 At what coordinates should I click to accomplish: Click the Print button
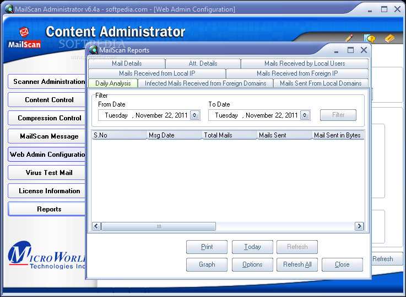pyautogui.click(x=207, y=247)
